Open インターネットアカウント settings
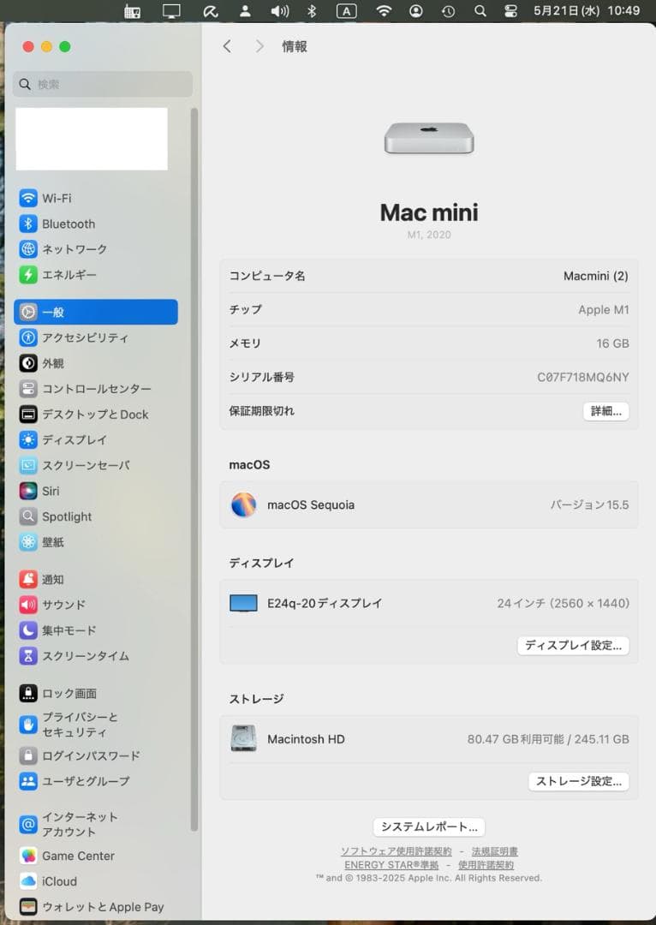This screenshot has height=925, width=656. click(96, 824)
